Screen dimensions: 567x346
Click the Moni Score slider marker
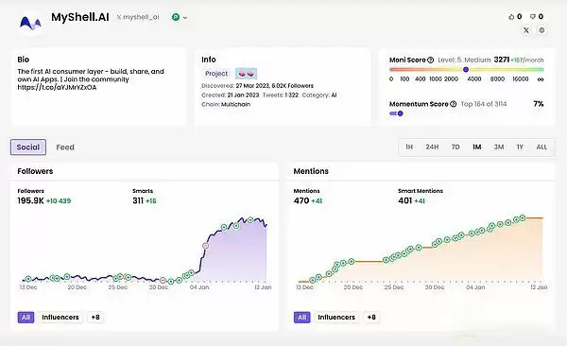[x=466, y=70]
